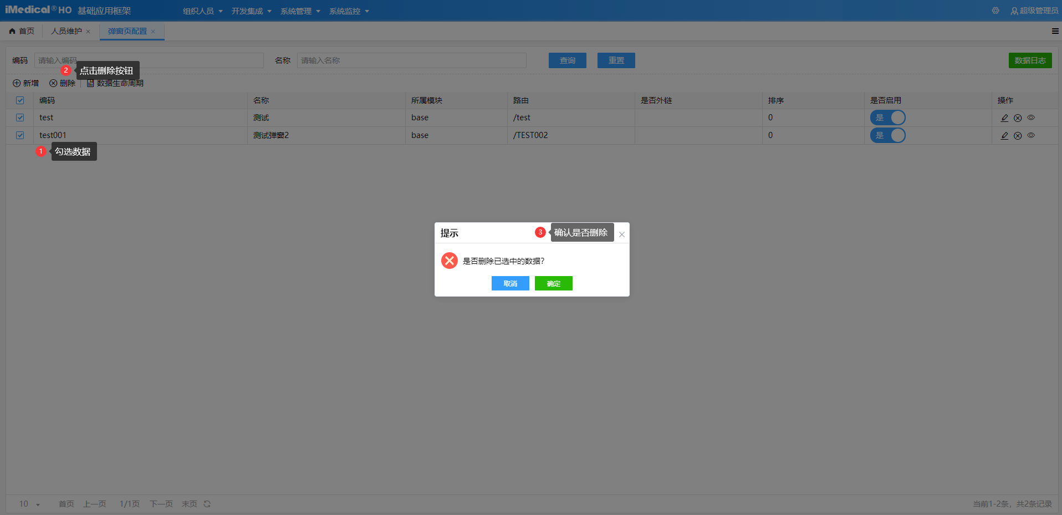The height and width of the screenshot is (515, 1062).
Task: Disable the 是否启用 switch for test001
Action: click(887, 135)
